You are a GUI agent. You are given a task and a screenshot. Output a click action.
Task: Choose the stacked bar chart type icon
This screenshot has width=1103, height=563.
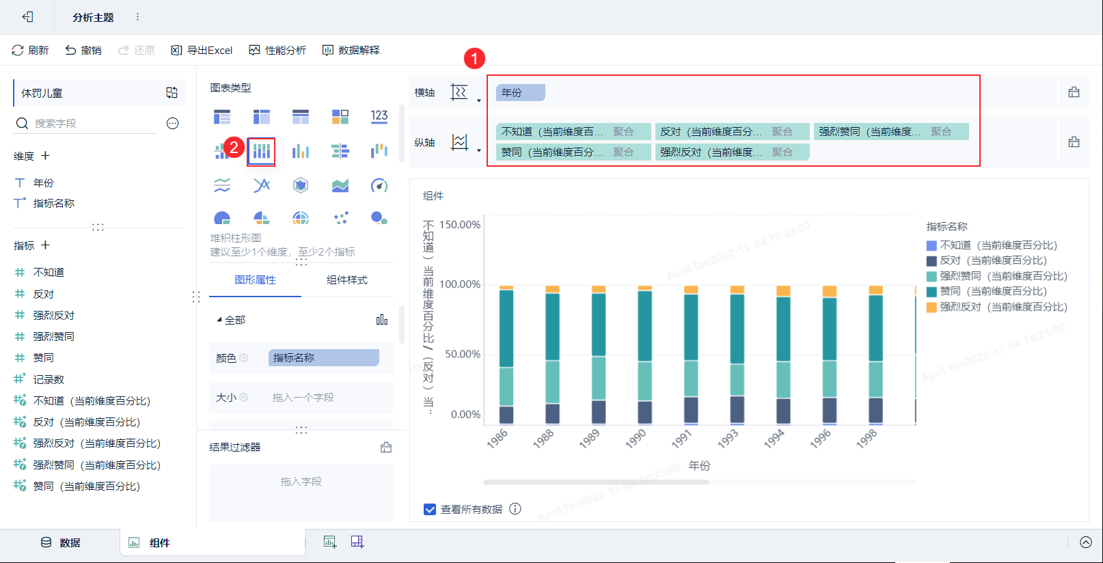click(x=340, y=151)
